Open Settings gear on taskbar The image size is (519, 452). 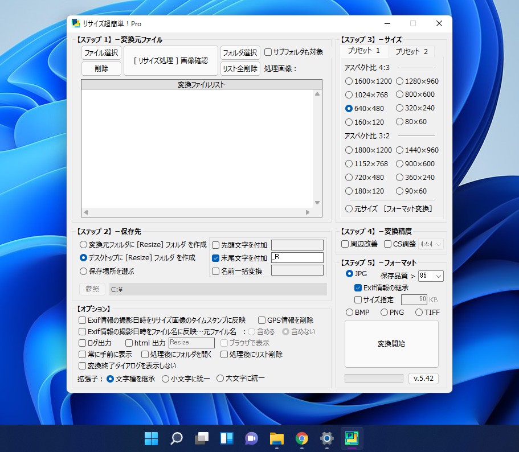[x=326, y=438]
